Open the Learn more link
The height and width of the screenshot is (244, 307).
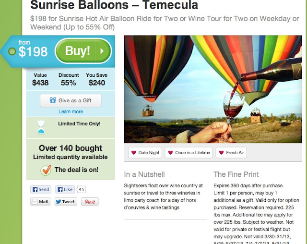tap(71, 111)
